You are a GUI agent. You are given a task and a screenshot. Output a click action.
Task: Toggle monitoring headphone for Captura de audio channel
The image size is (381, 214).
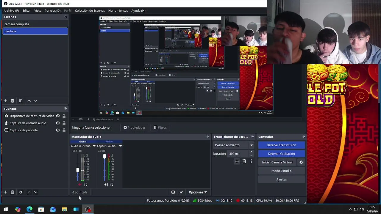pyautogui.click(x=112, y=185)
